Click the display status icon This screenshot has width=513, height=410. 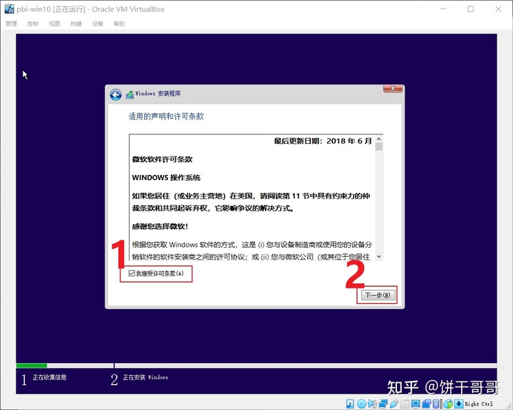click(x=416, y=404)
